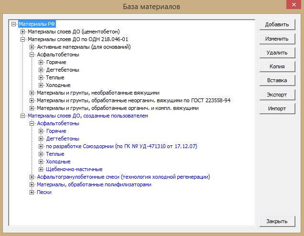
Task: Select the black Горячие tree item
Action: coord(56,63)
